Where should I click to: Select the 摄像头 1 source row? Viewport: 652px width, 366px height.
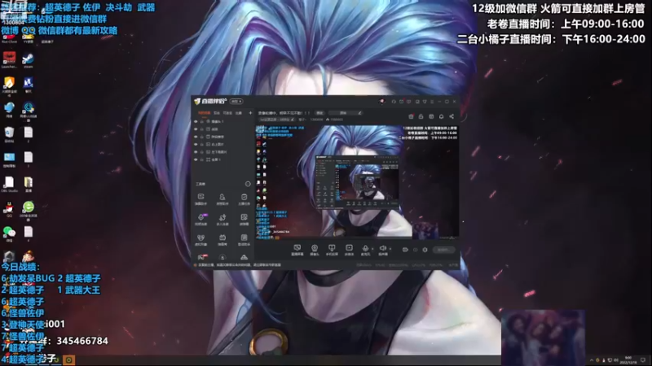(x=223, y=121)
